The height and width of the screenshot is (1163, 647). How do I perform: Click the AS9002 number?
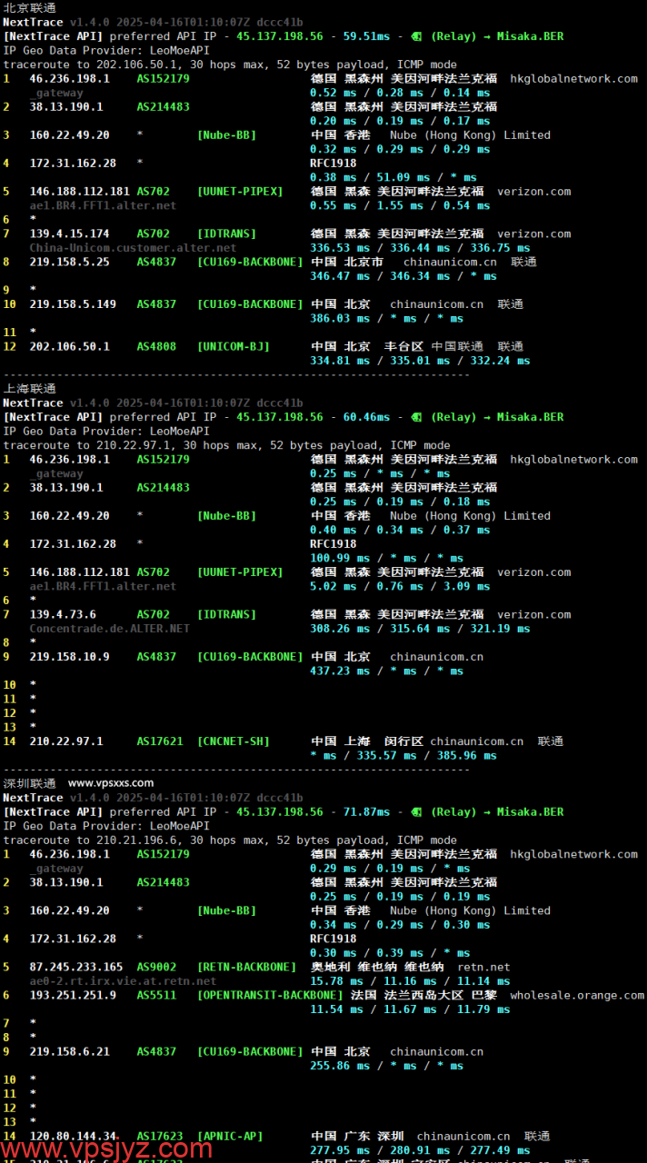click(x=156, y=967)
